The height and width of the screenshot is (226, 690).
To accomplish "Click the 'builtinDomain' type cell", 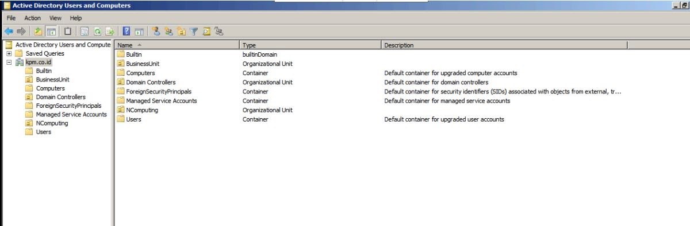I will pos(259,54).
